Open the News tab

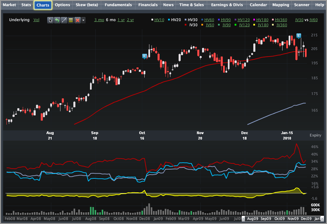(168, 5)
